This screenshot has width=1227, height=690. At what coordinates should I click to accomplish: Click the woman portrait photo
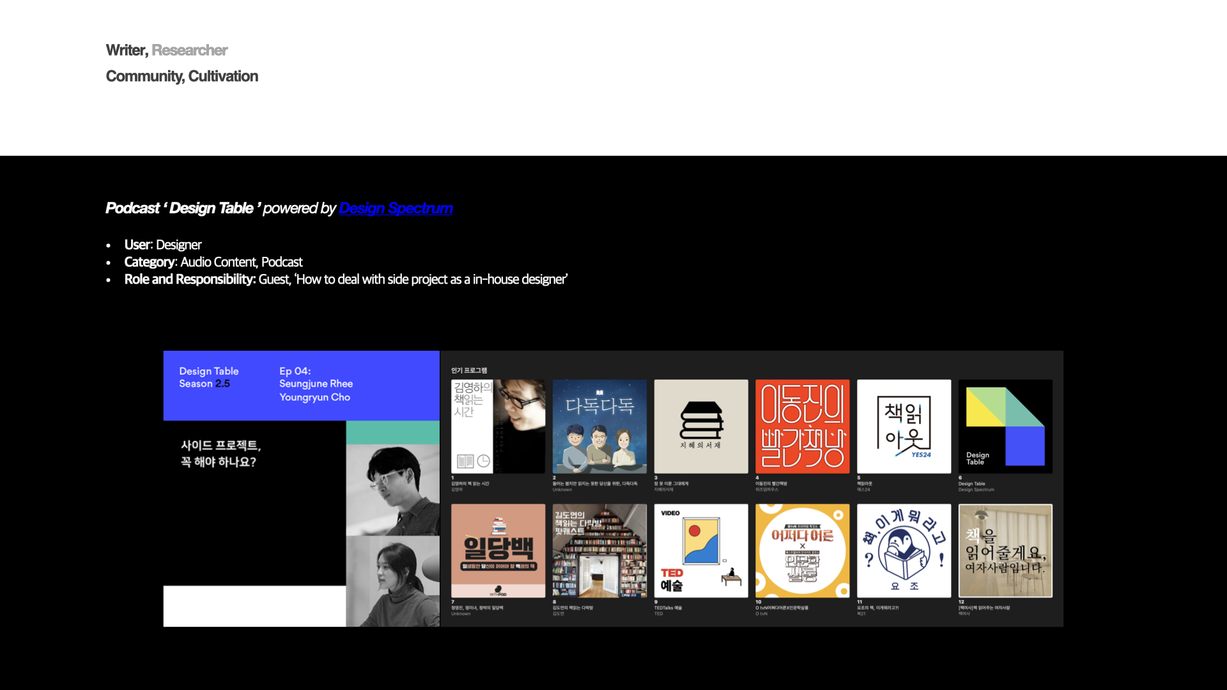(x=392, y=581)
